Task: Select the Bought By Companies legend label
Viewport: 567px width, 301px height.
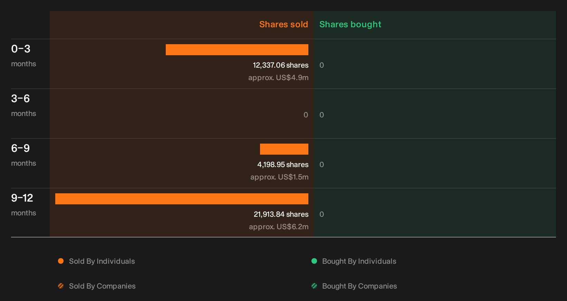Action: (359, 286)
